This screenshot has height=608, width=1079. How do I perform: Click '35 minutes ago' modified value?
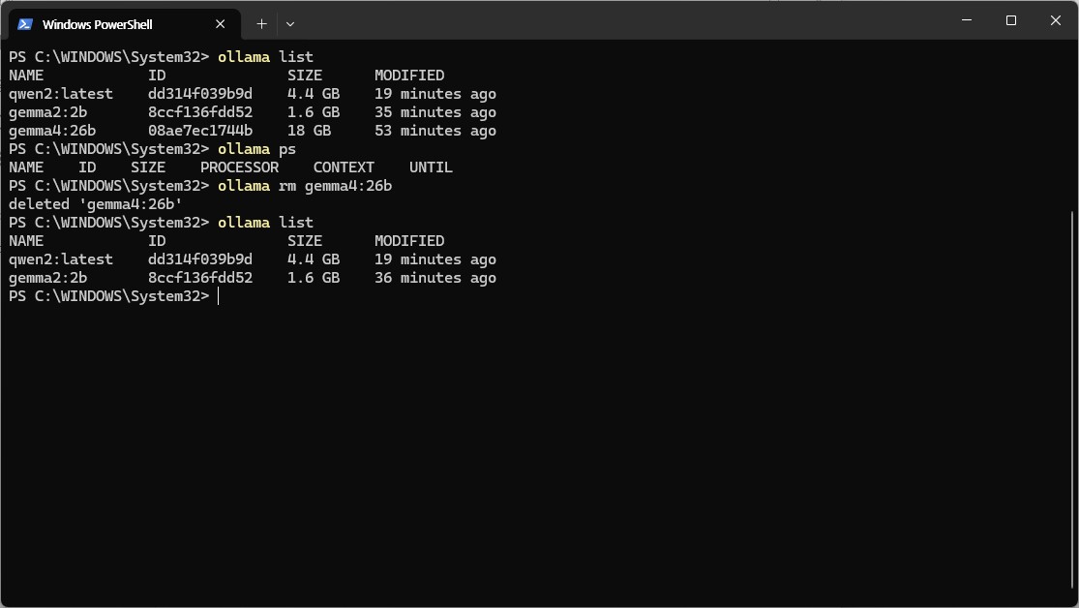point(435,112)
